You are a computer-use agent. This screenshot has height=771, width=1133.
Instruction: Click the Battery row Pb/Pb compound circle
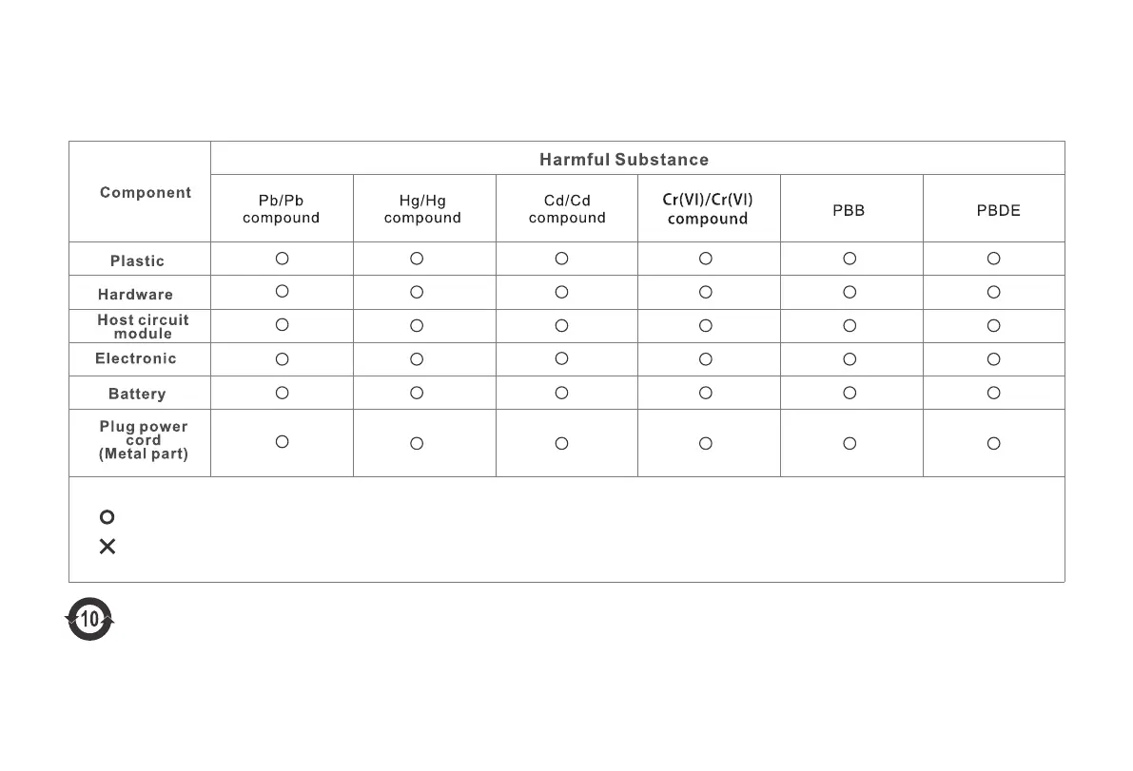(x=282, y=393)
